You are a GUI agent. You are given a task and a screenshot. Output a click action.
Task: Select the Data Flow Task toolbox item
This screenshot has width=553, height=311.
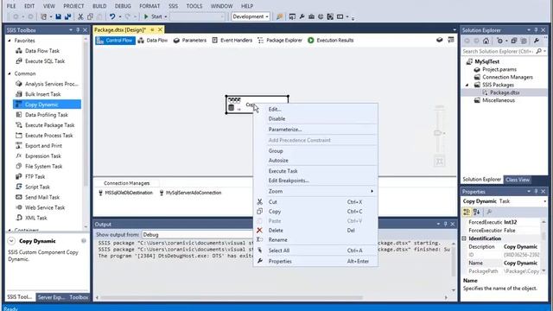coord(42,51)
